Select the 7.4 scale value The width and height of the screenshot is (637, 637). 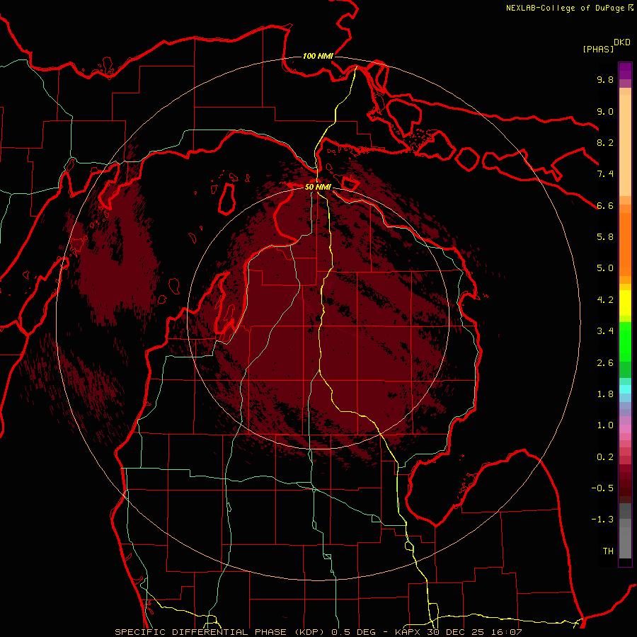coord(605,174)
